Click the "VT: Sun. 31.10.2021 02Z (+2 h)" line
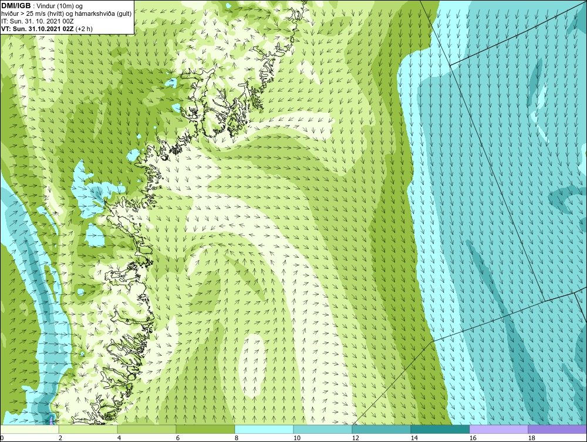The width and height of the screenshot is (587, 442). click(47, 28)
